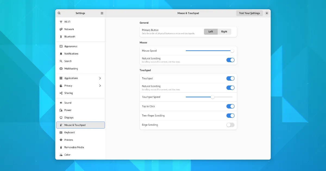Screen dimensions: 326x171
Task: Open Sound via its speaker icon
Action: point(61,103)
